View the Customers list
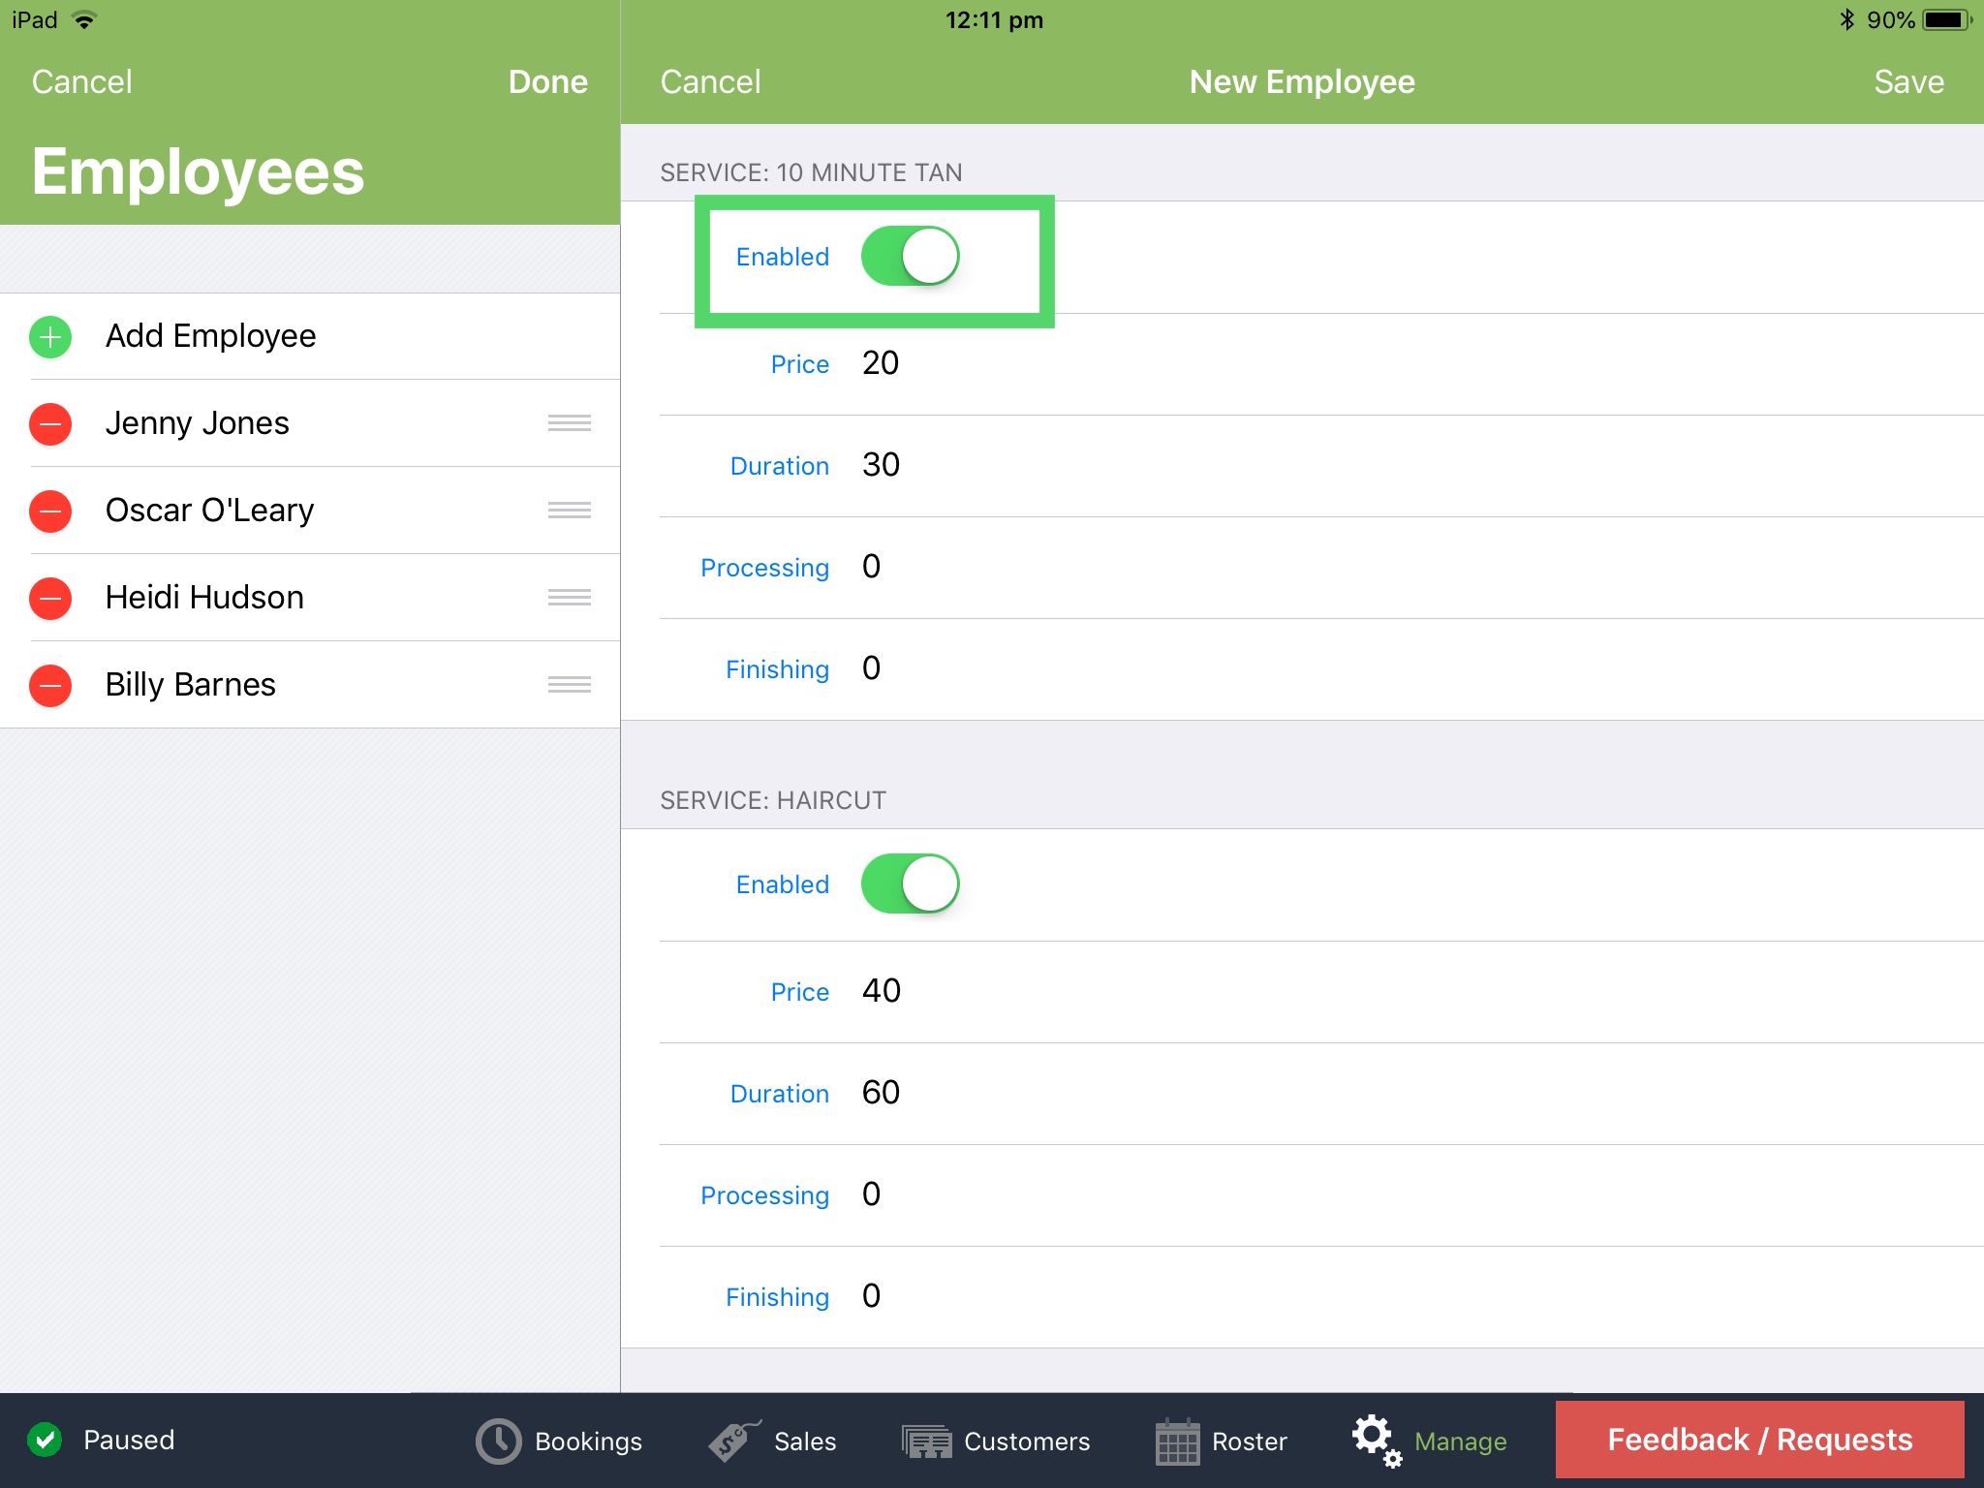 tap(998, 1441)
